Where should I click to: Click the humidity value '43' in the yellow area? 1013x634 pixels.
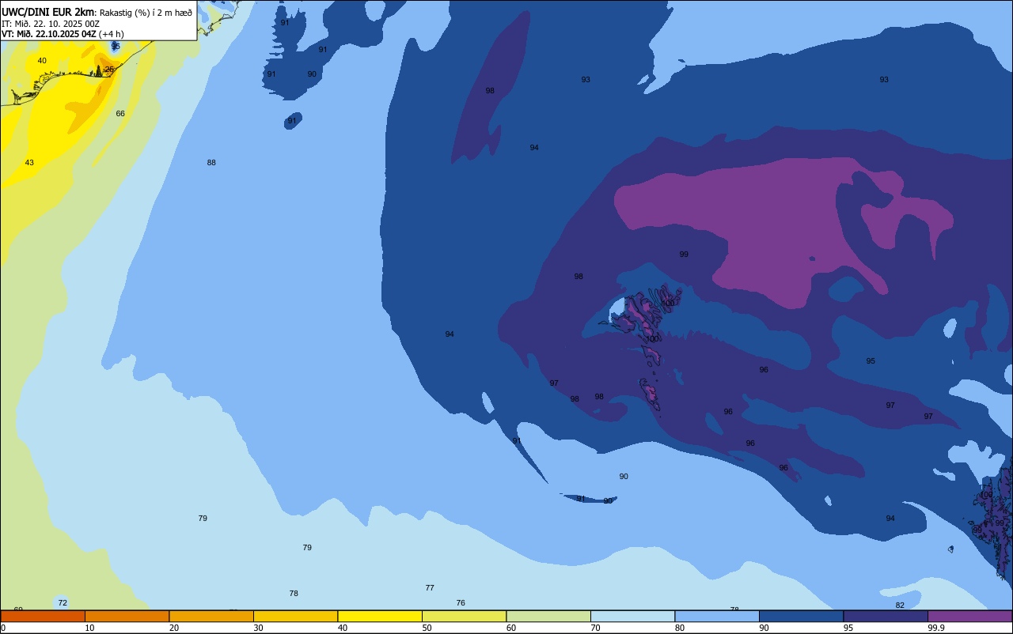(29, 163)
